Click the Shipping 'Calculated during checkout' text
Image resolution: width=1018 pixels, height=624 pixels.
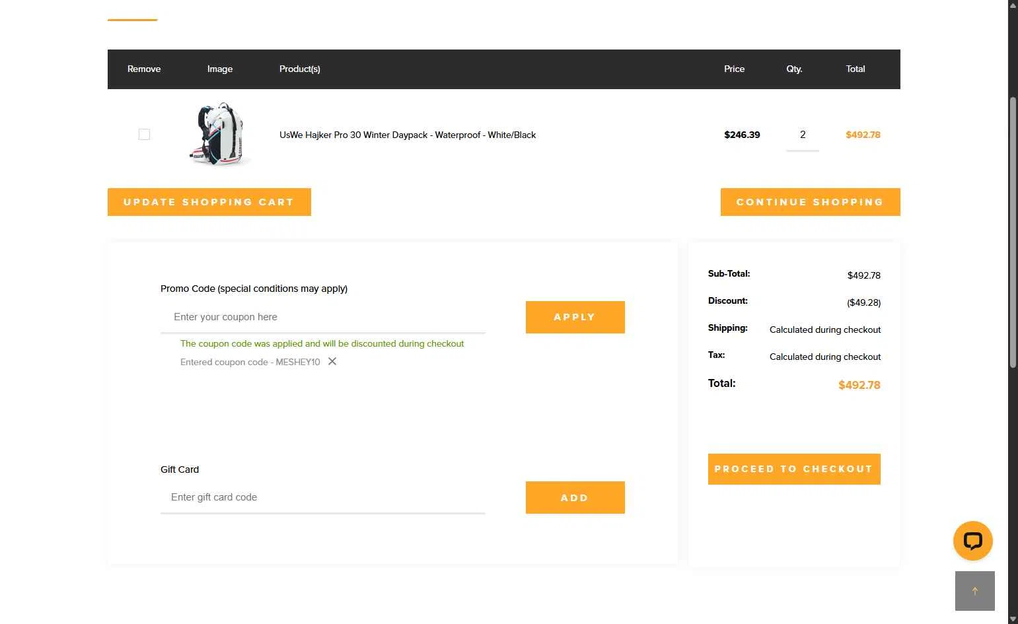[x=825, y=329]
